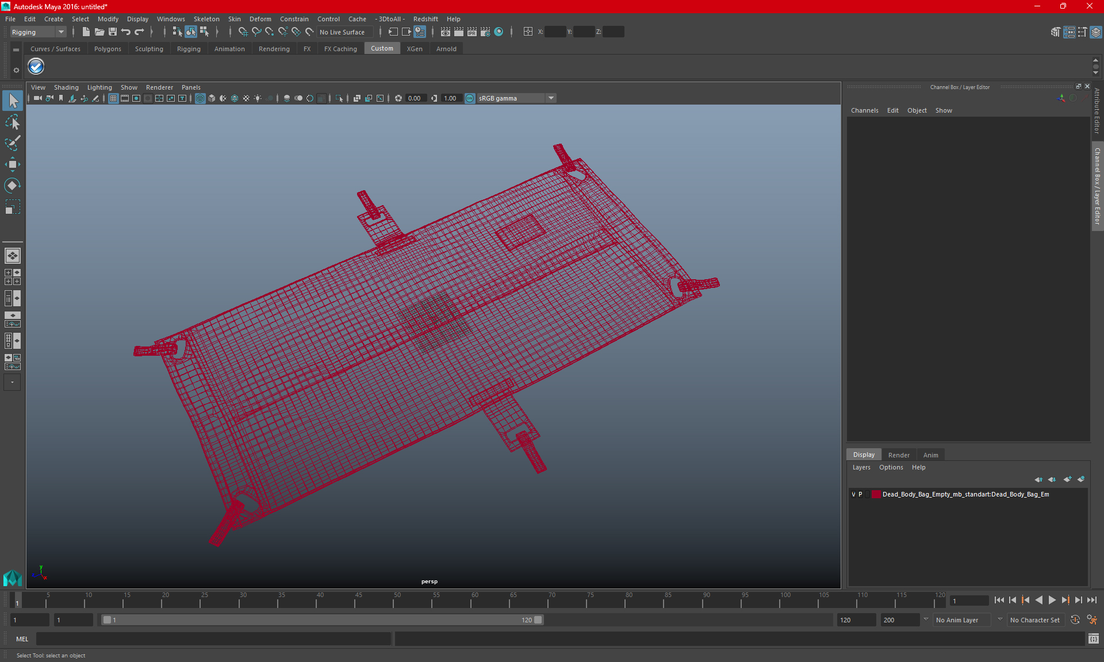The image size is (1104, 662).
Task: Open the Skeleton menu
Action: coord(206,19)
